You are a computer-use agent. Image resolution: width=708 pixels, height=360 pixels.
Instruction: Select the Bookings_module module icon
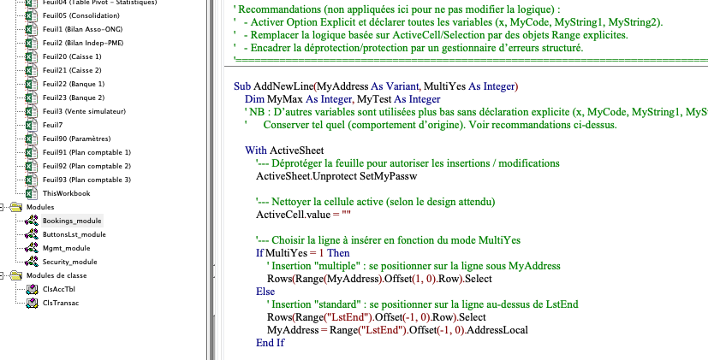pyautogui.click(x=33, y=221)
